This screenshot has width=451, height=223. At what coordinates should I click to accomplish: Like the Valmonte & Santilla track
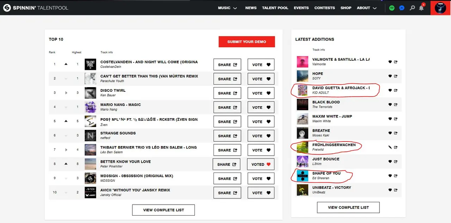point(390,62)
